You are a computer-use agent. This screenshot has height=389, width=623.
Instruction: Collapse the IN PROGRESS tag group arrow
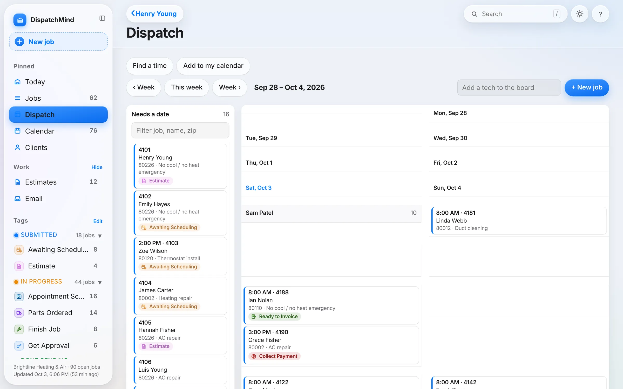pos(100,282)
